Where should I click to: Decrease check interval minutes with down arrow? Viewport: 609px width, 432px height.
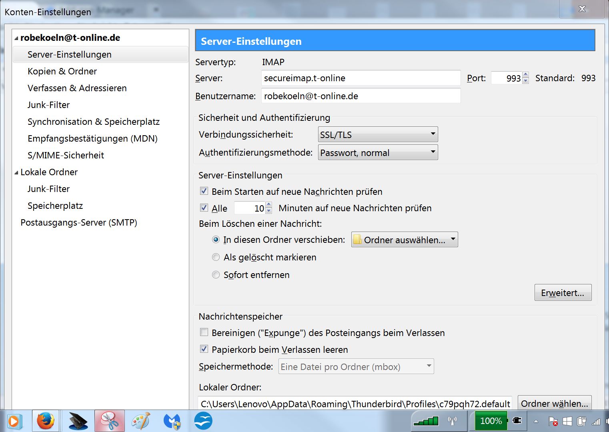269,211
